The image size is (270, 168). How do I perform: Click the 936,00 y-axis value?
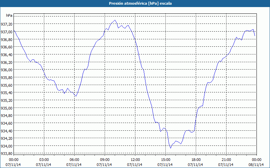[x=6, y=70]
